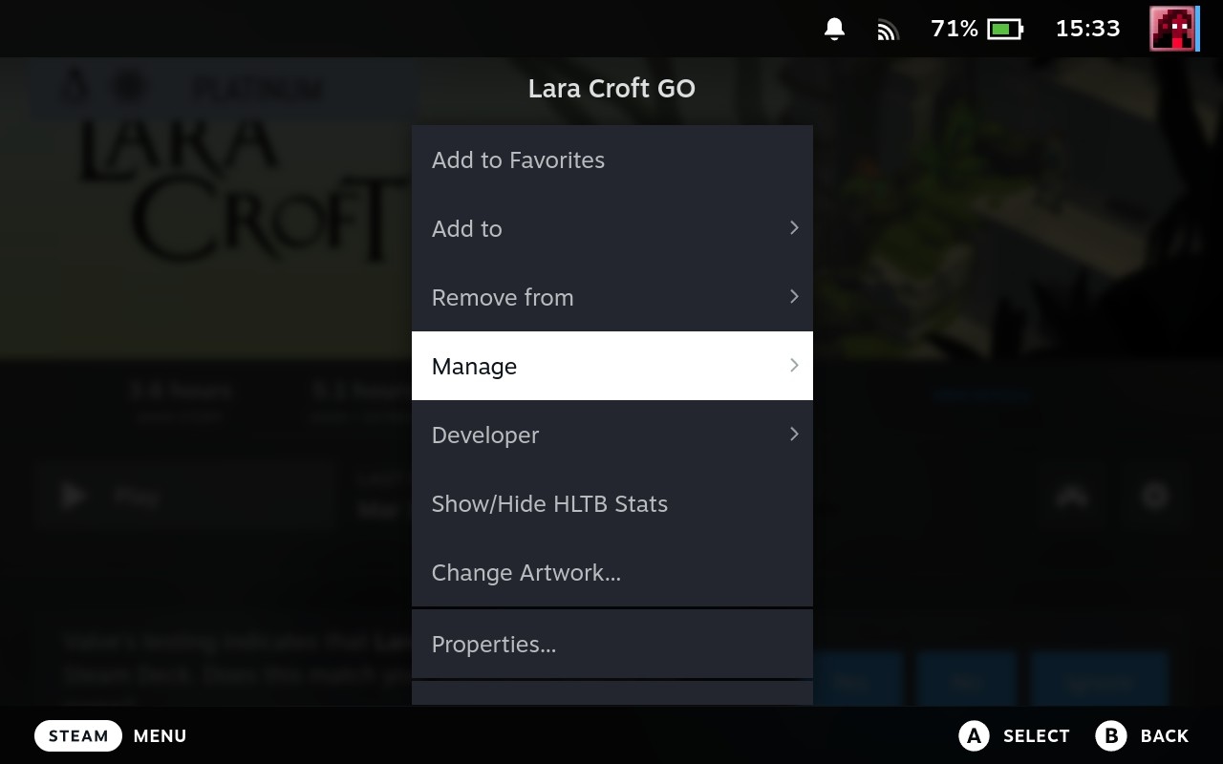Click the MENU label beside Steam
The height and width of the screenshot is (764, 1223).
(160, 736)
